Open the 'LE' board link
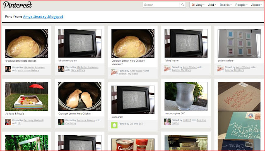Screen dimensions: 265x151 click(19, 123)
